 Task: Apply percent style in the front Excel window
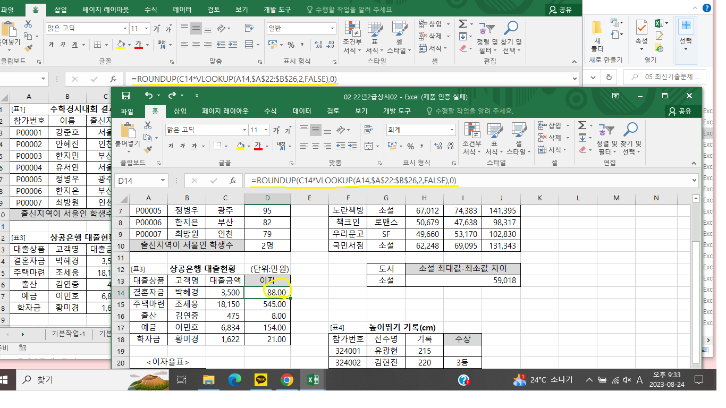(410, 146)
